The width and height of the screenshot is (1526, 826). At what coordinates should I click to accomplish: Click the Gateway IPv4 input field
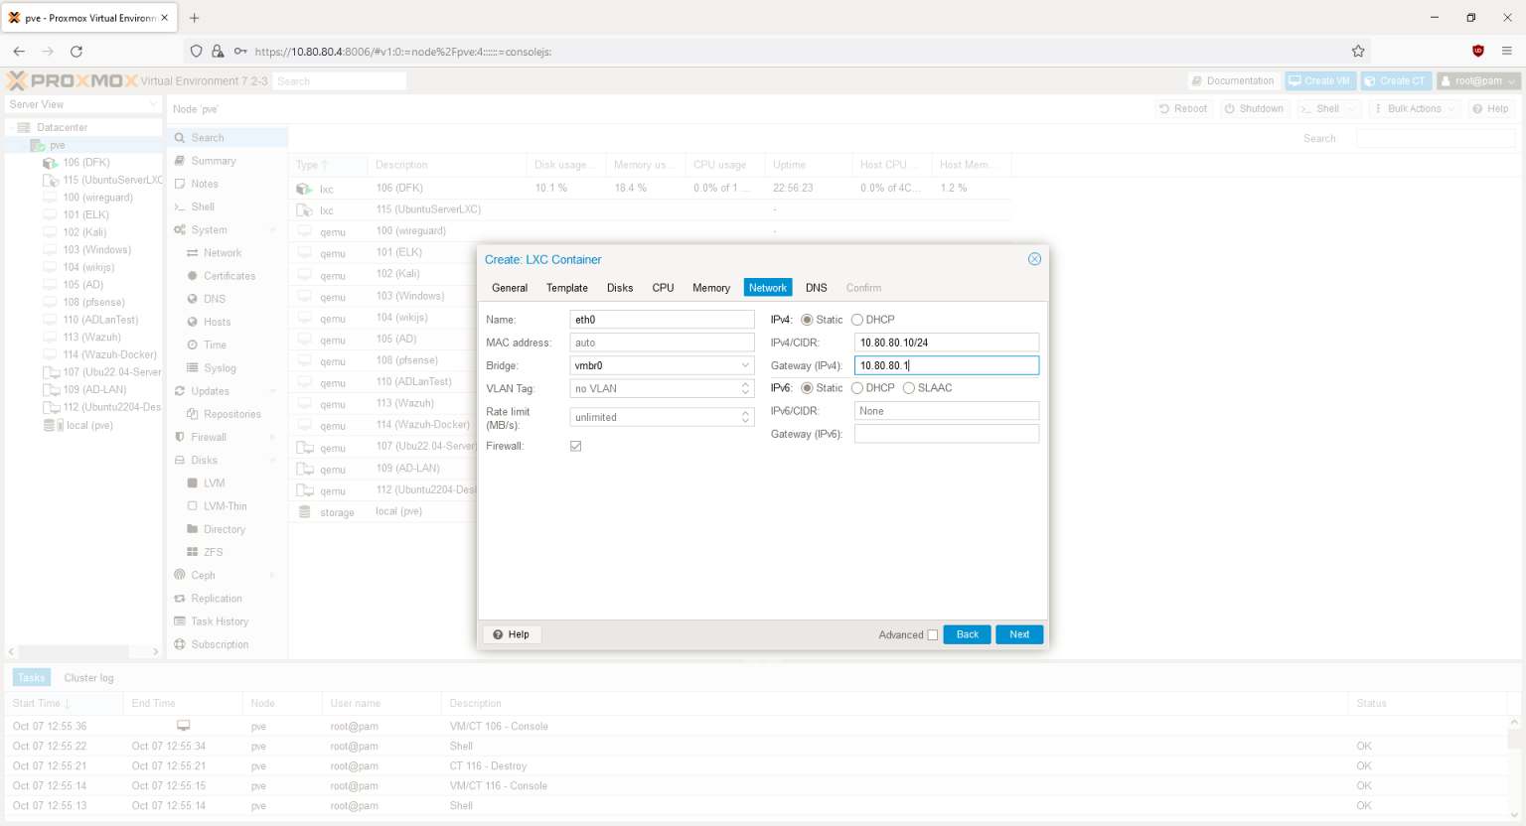pyautogui.click(x=945, y=364)
